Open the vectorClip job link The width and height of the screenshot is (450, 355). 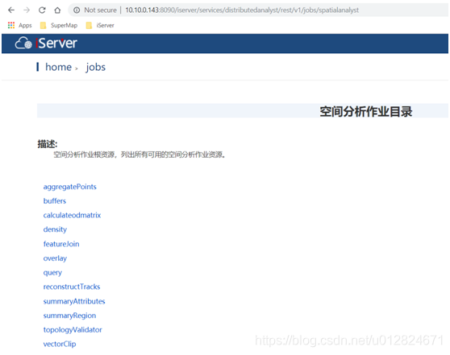coord(60,344)
